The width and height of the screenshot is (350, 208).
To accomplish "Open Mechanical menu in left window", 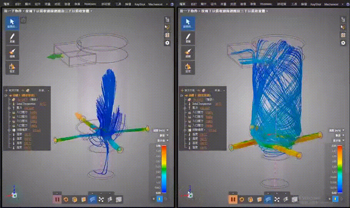I will click(155, 4).
